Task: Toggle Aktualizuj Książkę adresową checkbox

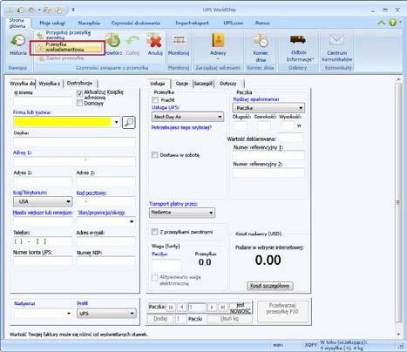Action: tap(79, 93)
